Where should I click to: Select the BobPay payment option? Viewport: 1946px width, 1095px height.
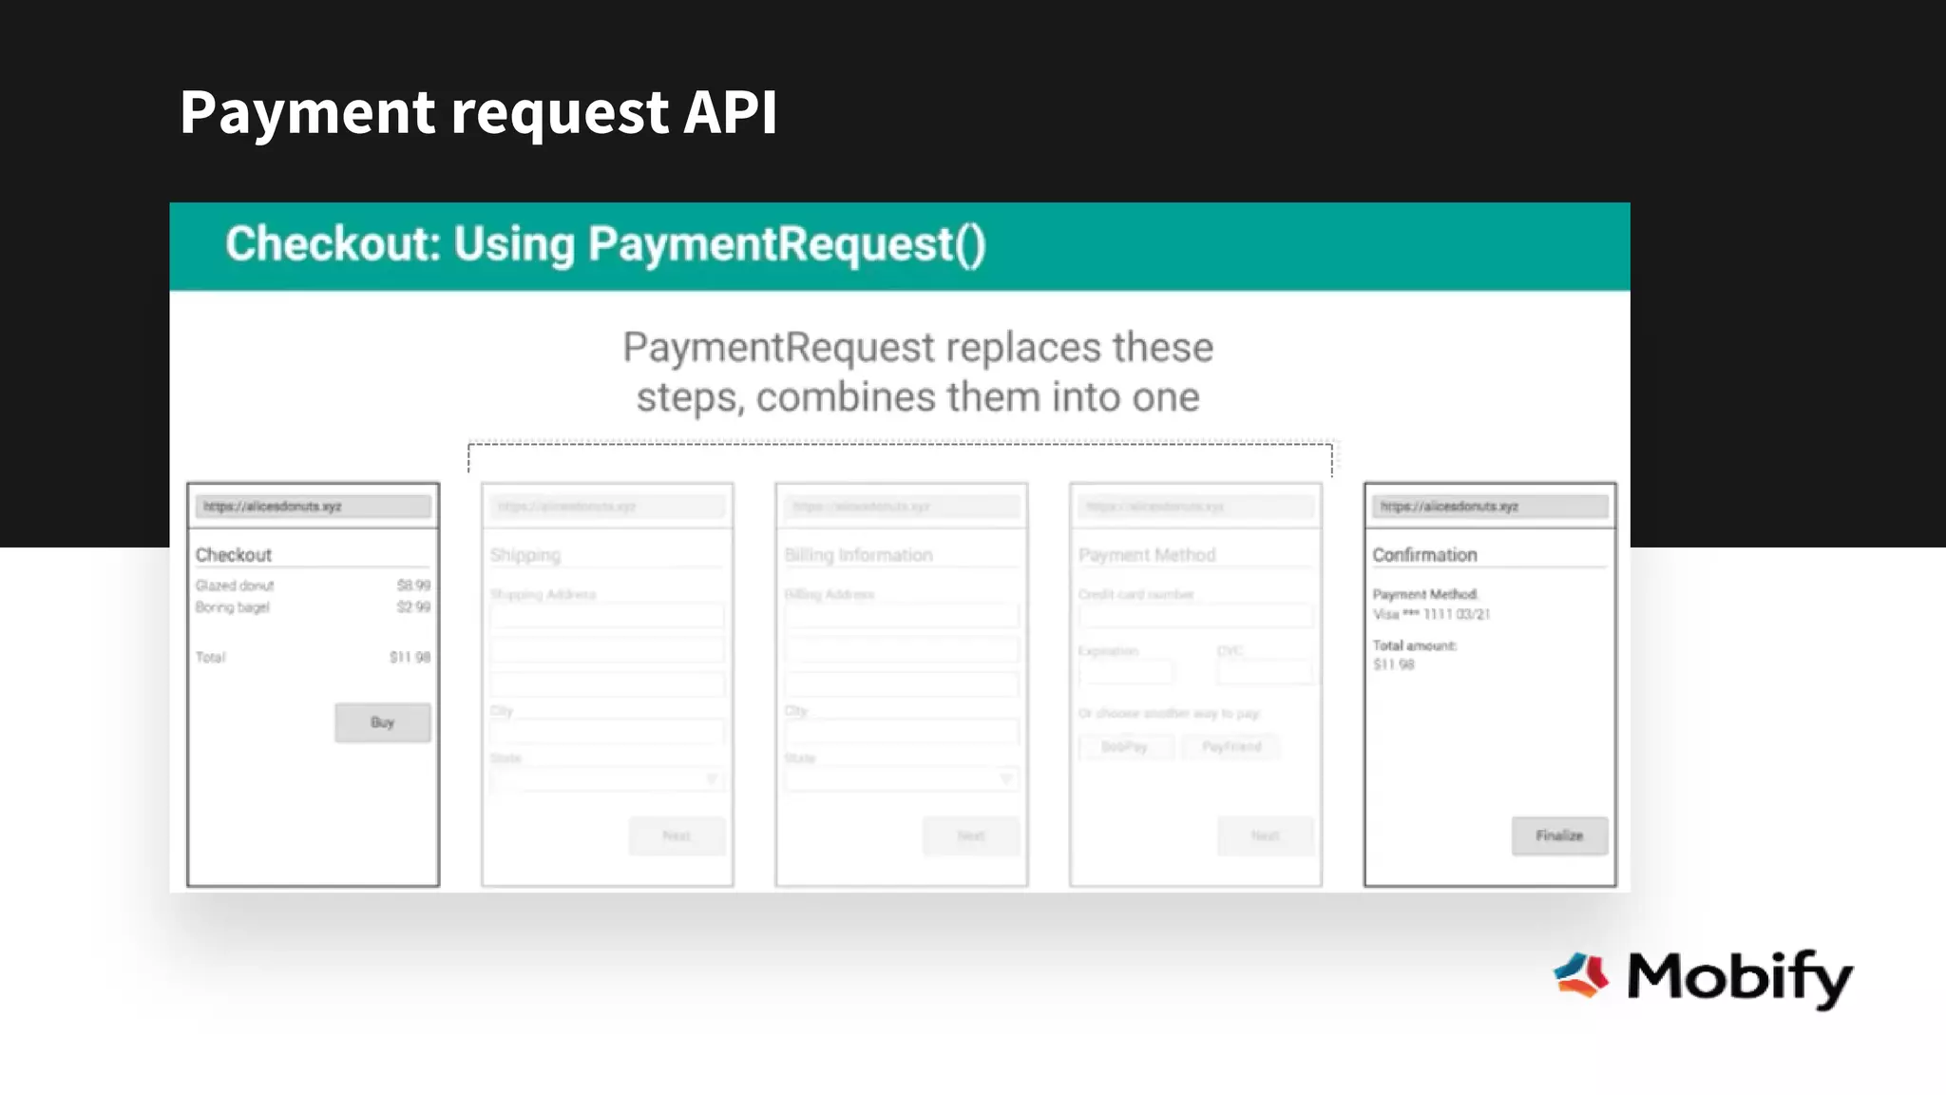1125,747
